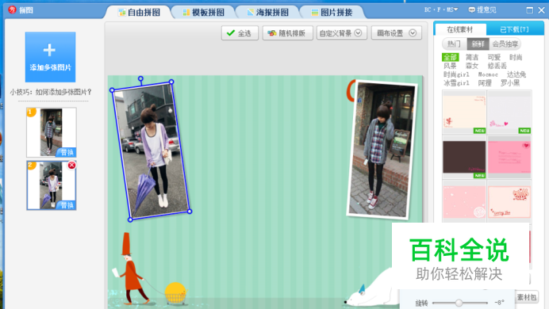Select the 会员独享 filter toggle
Image resolution: width=549 pixels, height=309 pixels.
[x=505, y=44]
